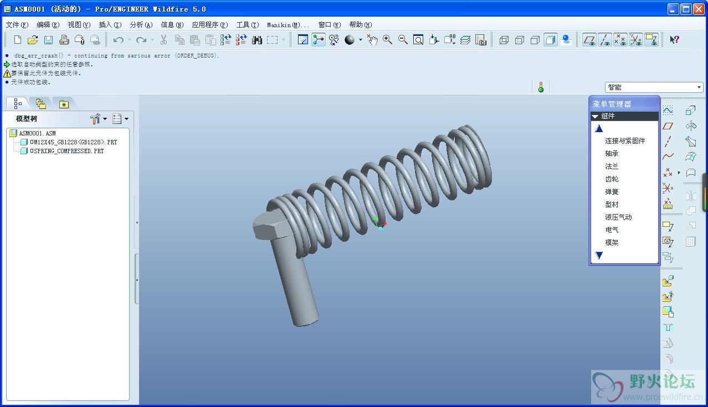Toggle annotation element display
Image resolution: width=708 pixels, height=407 pixels.
(x=651, y=40)
